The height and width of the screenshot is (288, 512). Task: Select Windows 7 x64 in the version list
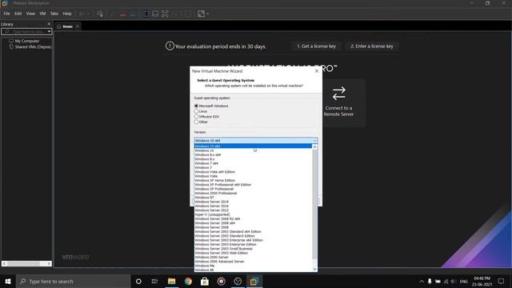point(253,163)
